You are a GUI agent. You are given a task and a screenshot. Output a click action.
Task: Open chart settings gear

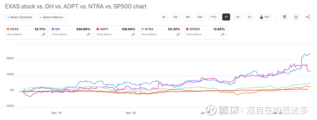[296, 17]
